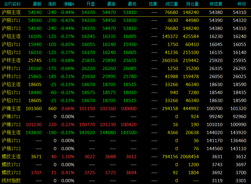Select the 沪铜1711 contract row

[x=125, y=20]
